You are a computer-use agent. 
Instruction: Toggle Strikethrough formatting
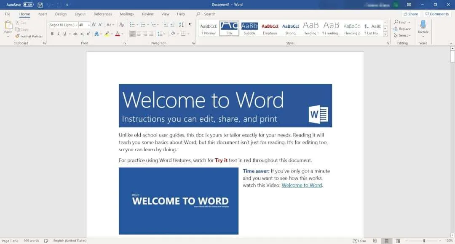tap(75, 34)
